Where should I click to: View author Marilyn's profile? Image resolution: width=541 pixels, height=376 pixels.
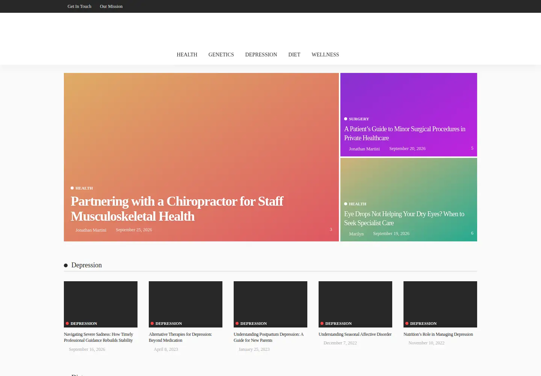click(356, 234)
